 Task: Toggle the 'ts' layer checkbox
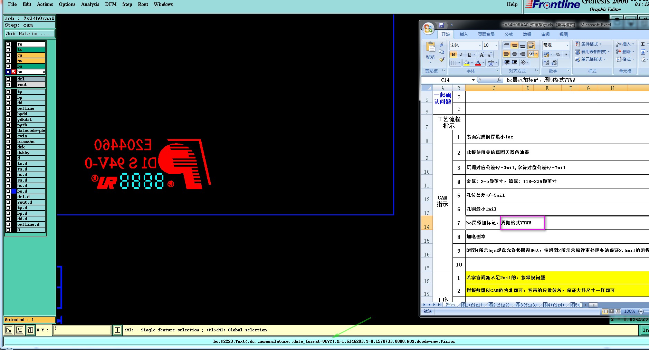[8, 50]
